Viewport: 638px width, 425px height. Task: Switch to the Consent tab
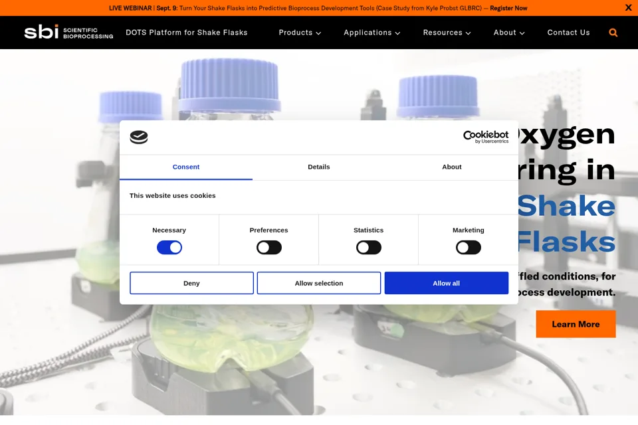point(186,167)
